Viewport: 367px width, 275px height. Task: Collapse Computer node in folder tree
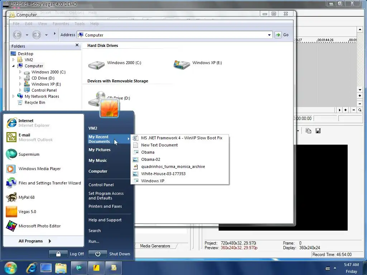[13, 66]
